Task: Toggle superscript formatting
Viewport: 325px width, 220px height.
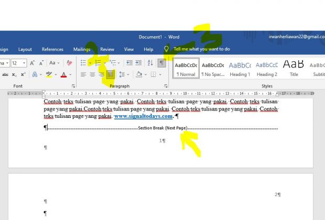Action: [23, 74]
